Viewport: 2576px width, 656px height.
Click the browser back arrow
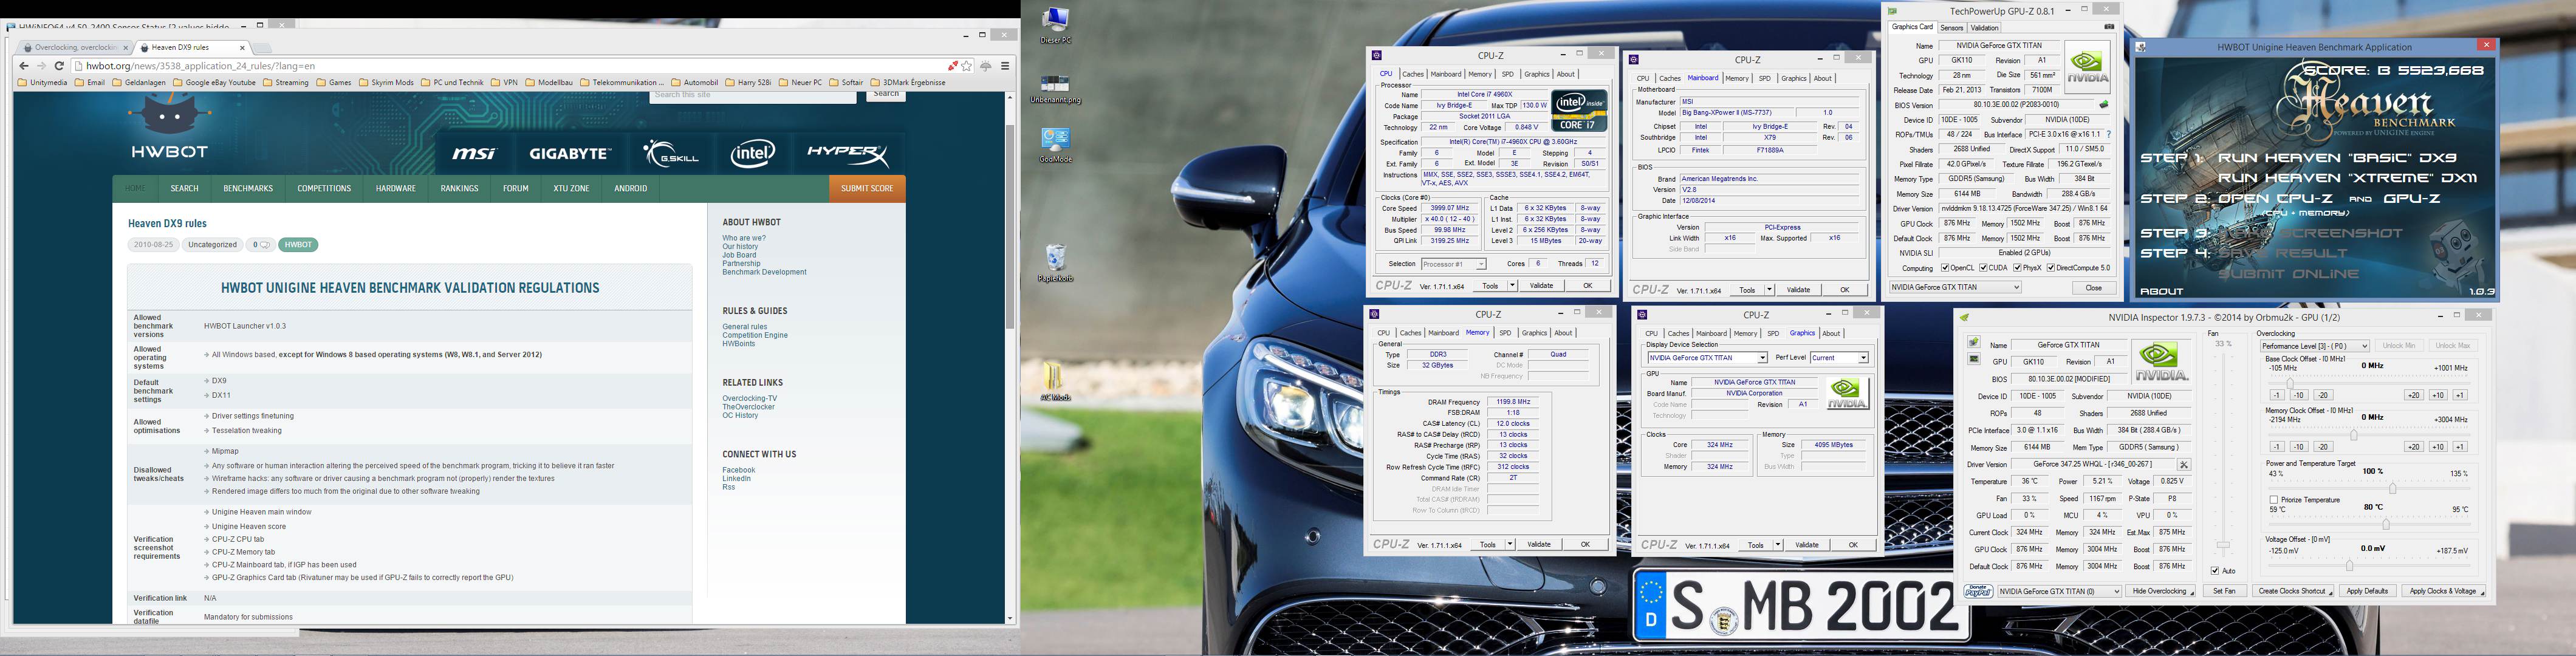(x=24, y=66)
